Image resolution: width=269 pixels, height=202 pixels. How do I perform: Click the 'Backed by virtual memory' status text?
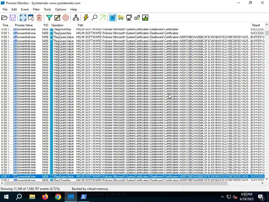click(x=90, y=189)
